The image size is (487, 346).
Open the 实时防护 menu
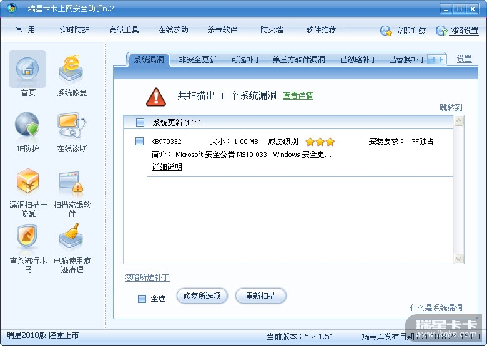point(74,30)
